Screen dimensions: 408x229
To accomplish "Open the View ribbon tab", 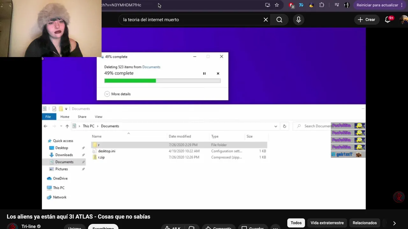I will click(x=98, y=117).
